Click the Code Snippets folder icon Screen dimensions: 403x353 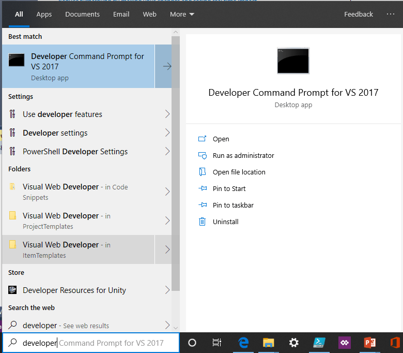click(12, 186)
